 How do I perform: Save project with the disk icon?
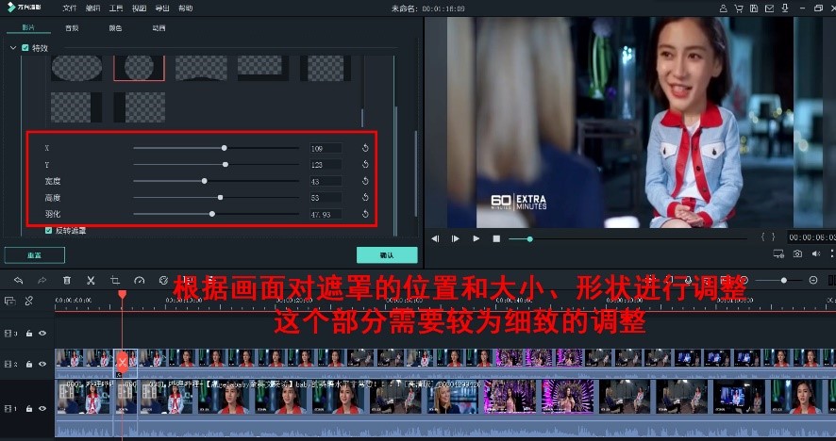click(x=754, y=8)
